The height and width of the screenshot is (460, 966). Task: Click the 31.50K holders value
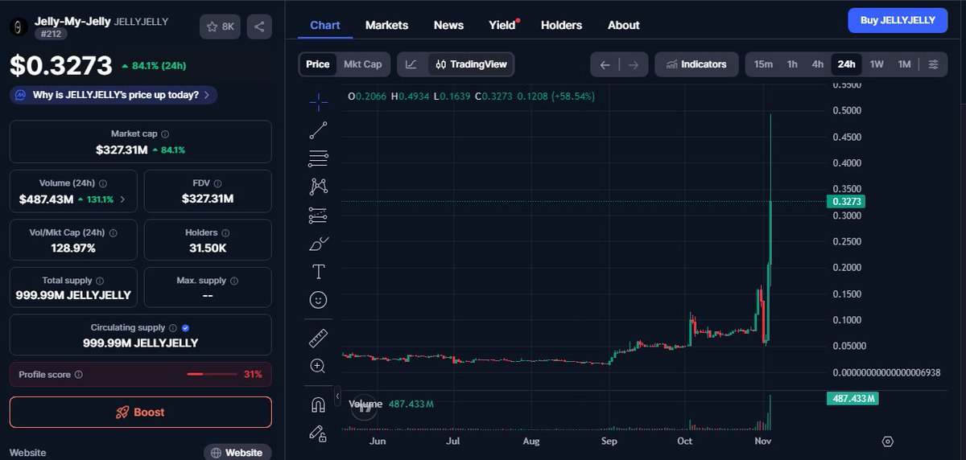208,248
